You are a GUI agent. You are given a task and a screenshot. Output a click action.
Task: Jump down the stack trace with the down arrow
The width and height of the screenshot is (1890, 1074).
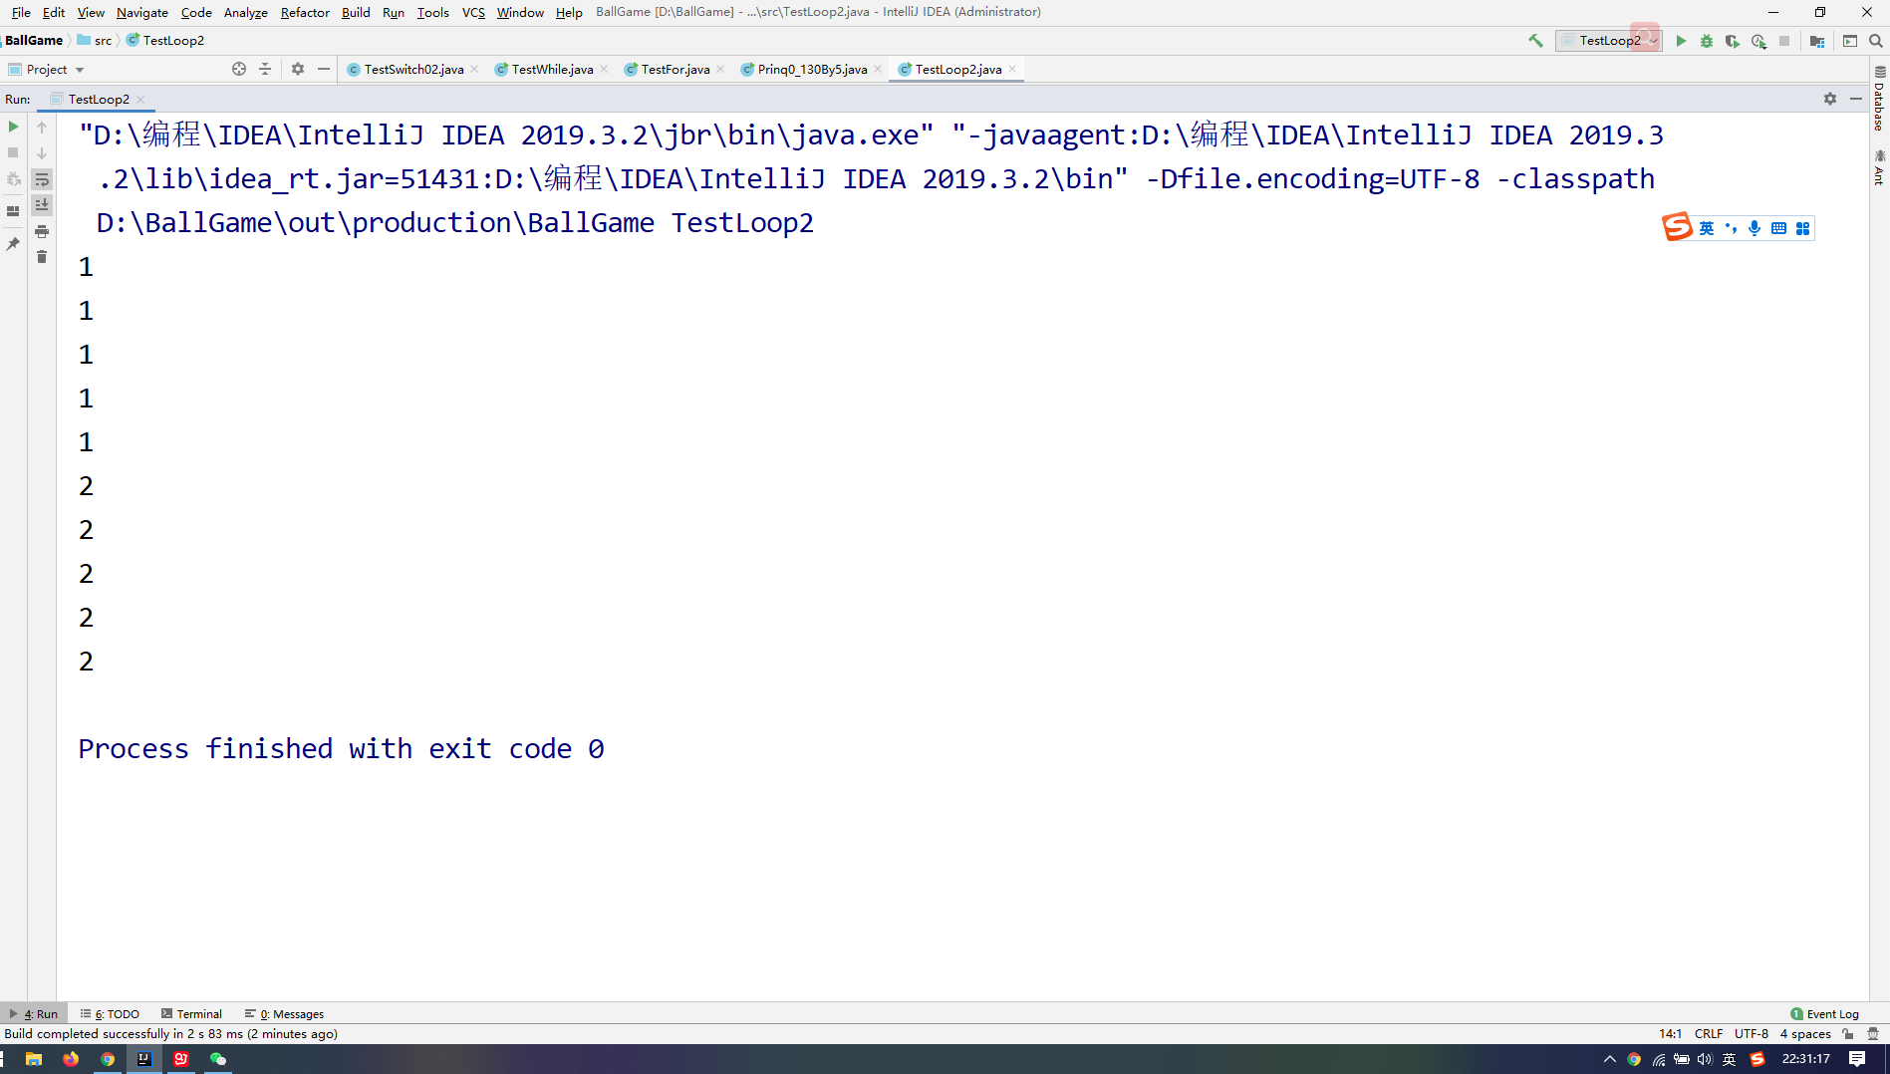click(42, 152)
